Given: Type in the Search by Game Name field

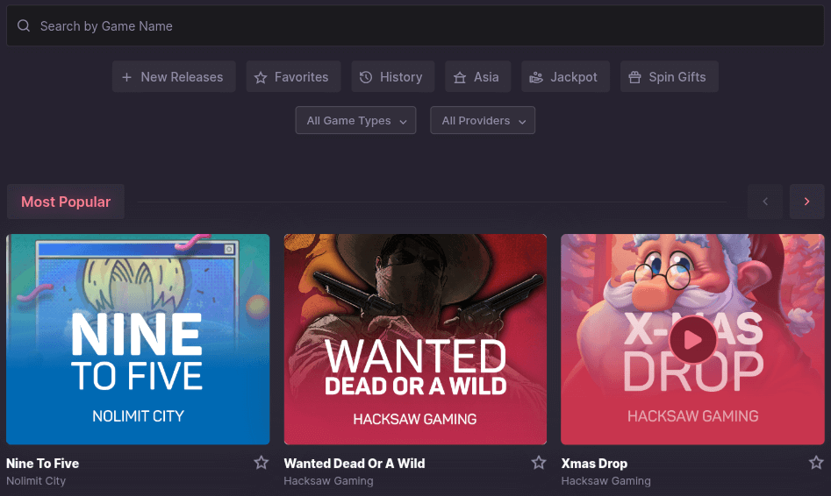Looking at the screenshot, I should pyautogui.click(x=421, y=26).
